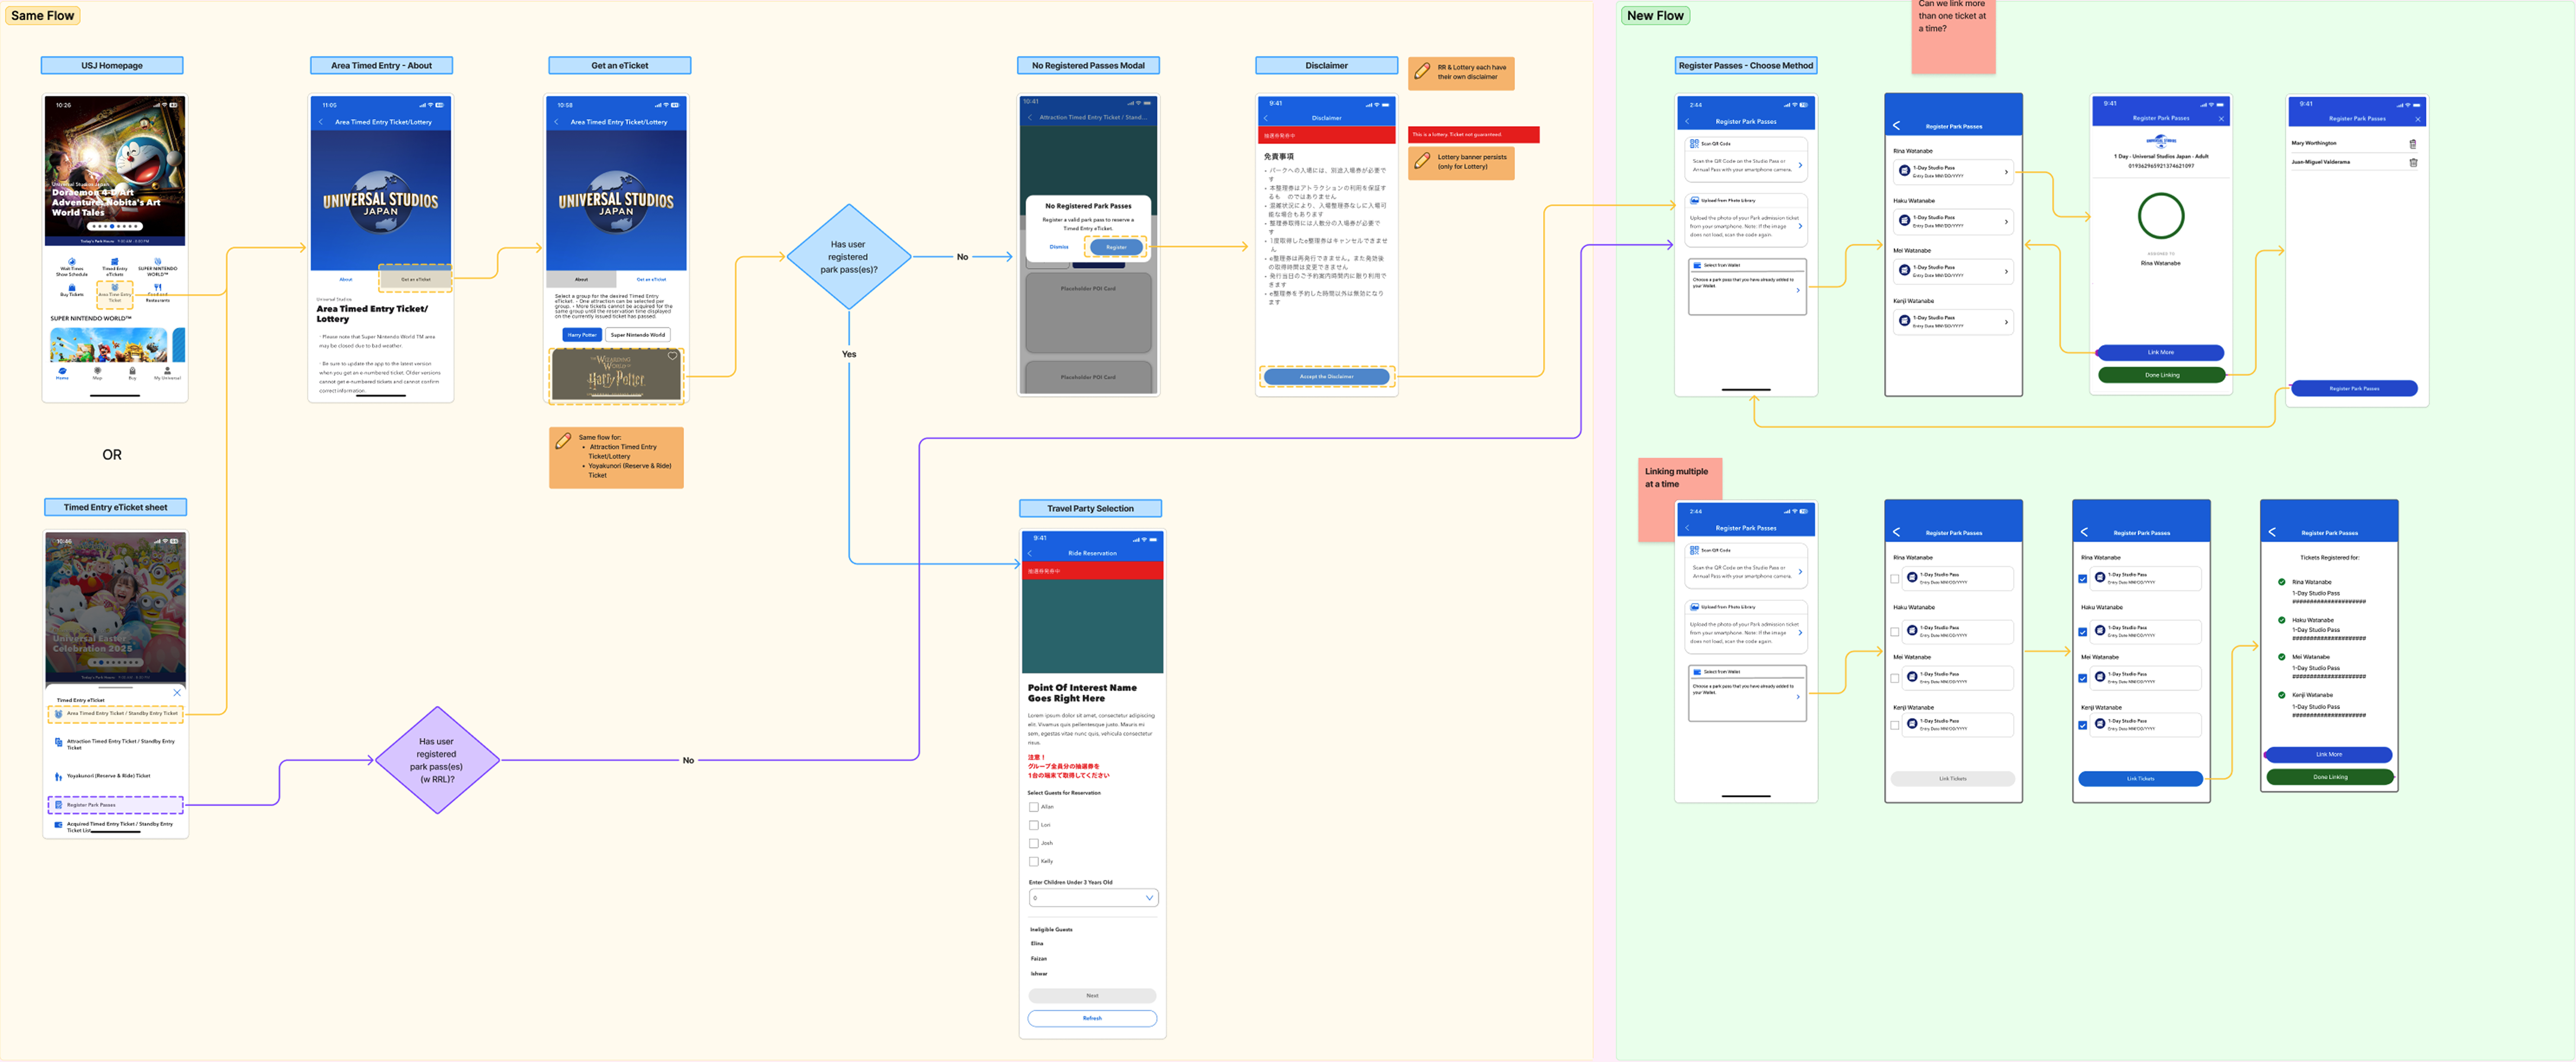The height and width of the screenshot is (1062, 2576).
Task: Close the Timed Entry eTicket sheet with the X
Action: (x=177, y=692)
